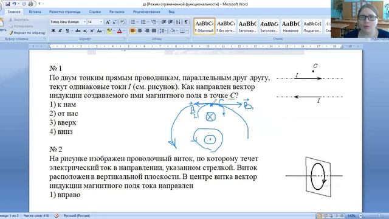389x219 pixels.
Task: Increase font size with the grow font icon
Action: click(108, 22)
